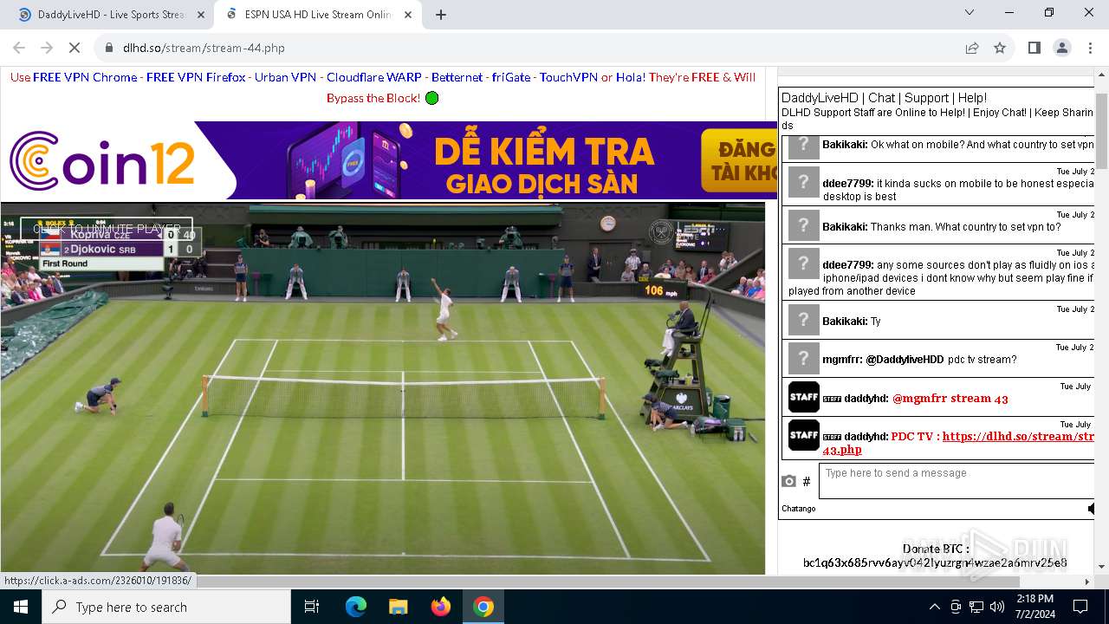Launch Microsoft Edge from the taskbar
The width and height of the screenshot is (1109, 624).
tap(356, 607)
